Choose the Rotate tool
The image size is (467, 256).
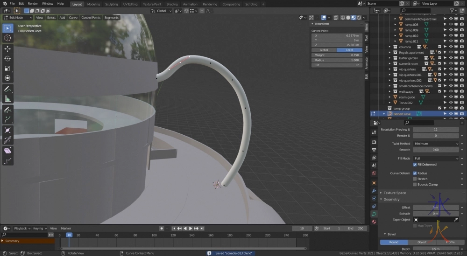(7, 58)
